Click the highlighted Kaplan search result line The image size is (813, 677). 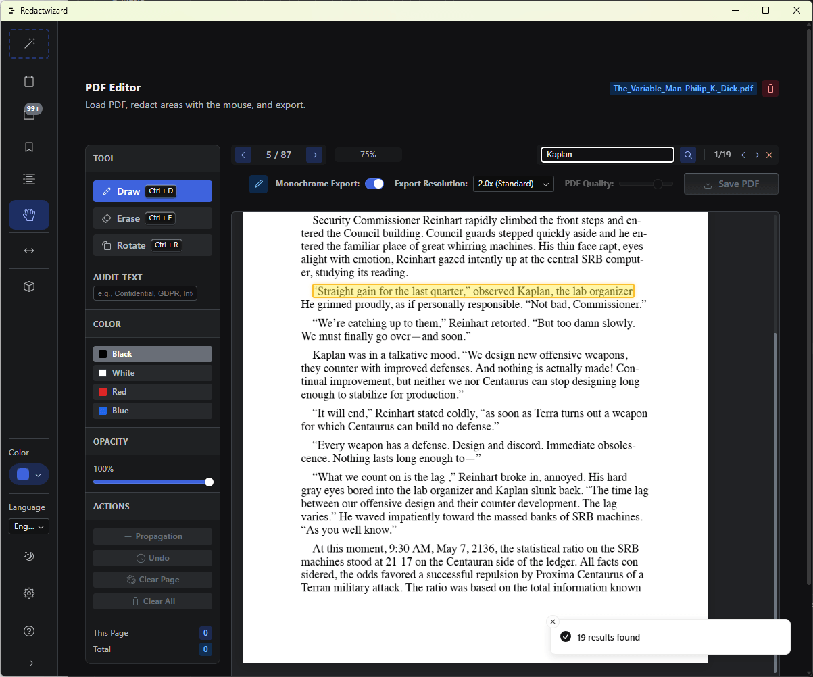[x=473, y=291]
